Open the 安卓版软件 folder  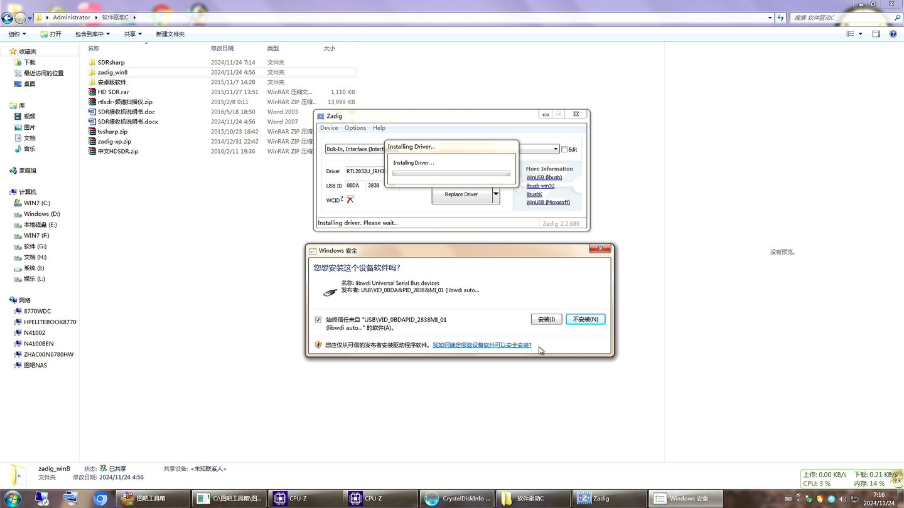(x=112, y=82)
